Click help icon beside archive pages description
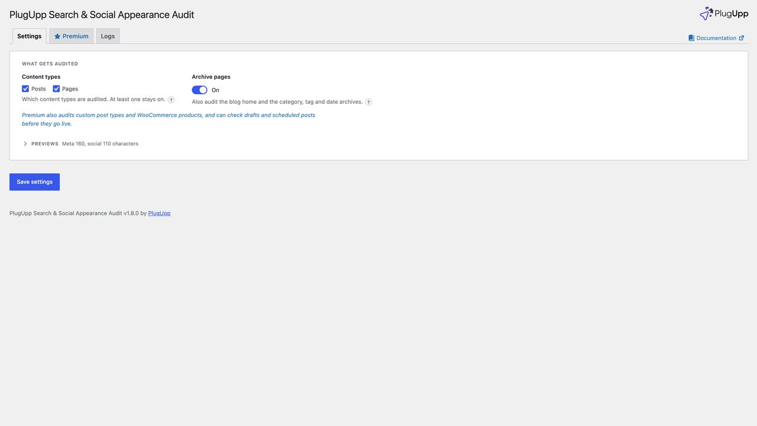Viewport: 757px width, 426px height. click(368, 102)
